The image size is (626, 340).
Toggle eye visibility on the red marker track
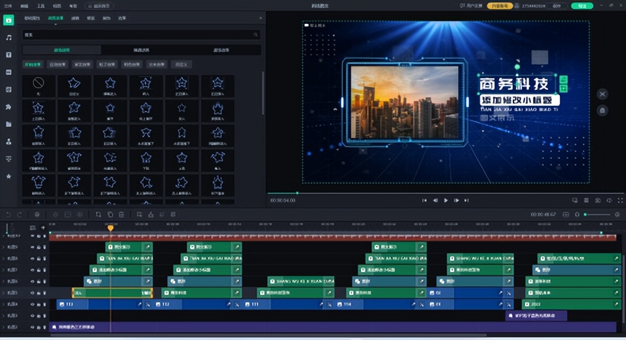click(32, 236)
